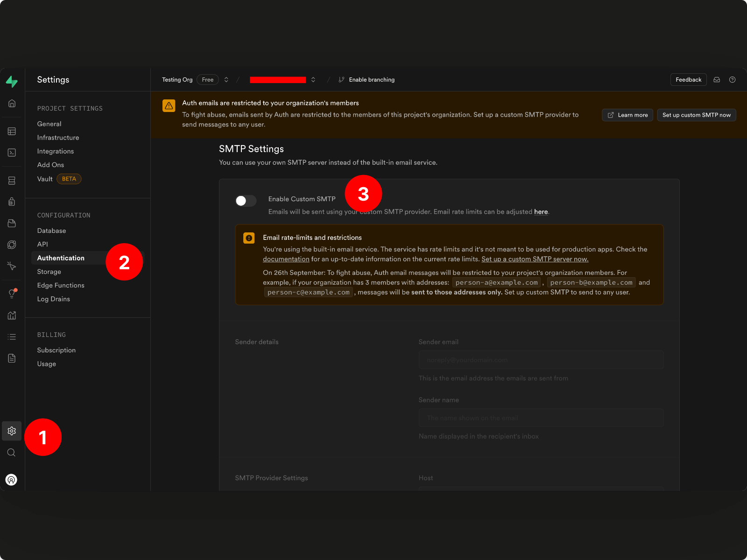Click Enable branching in the top bar
Image resolution: width=747 pixels, height=560 pixels.
371,79
